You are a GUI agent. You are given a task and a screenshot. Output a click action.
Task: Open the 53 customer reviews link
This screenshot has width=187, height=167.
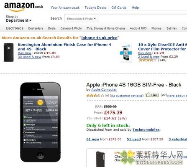127,96
